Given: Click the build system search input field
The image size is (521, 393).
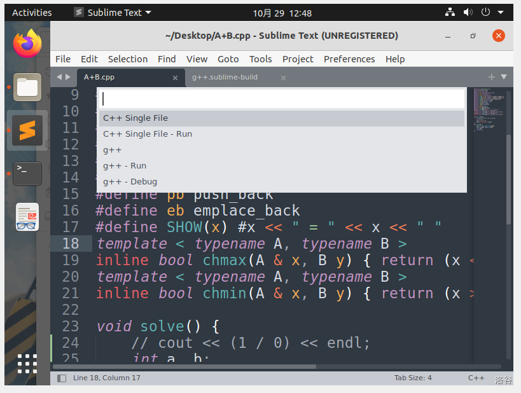Looking at the screenshot, I should [x=282, y=99].
